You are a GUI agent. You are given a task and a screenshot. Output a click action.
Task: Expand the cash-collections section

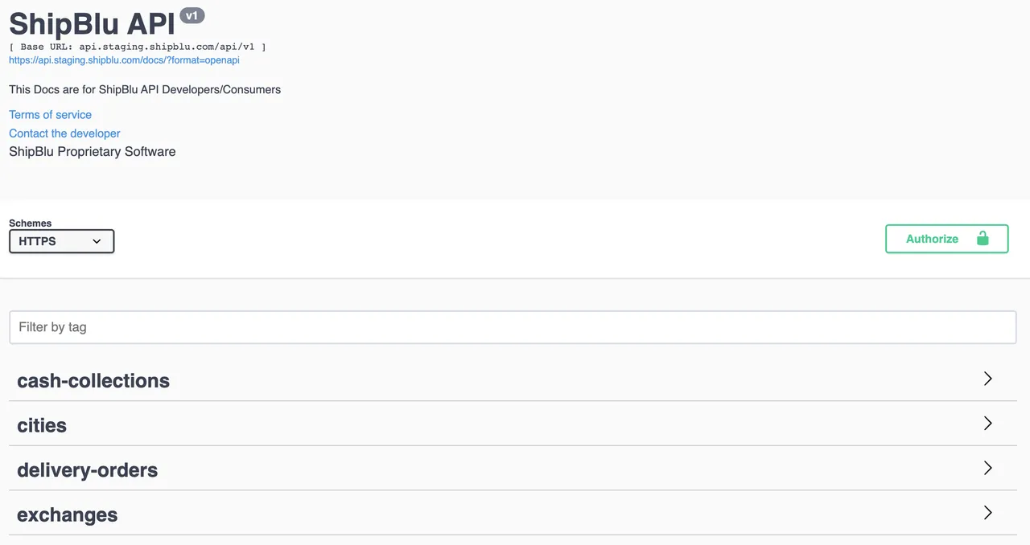pyautogui.click(x=513, y=380)
